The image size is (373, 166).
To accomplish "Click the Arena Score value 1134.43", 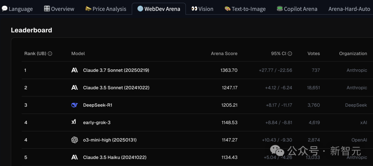I will coord(229,157).
